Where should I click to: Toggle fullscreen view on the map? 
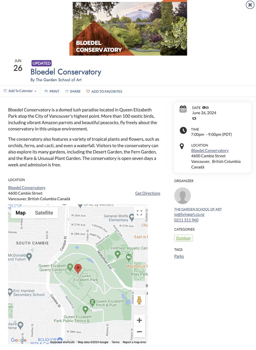click(x=140, y=213)
